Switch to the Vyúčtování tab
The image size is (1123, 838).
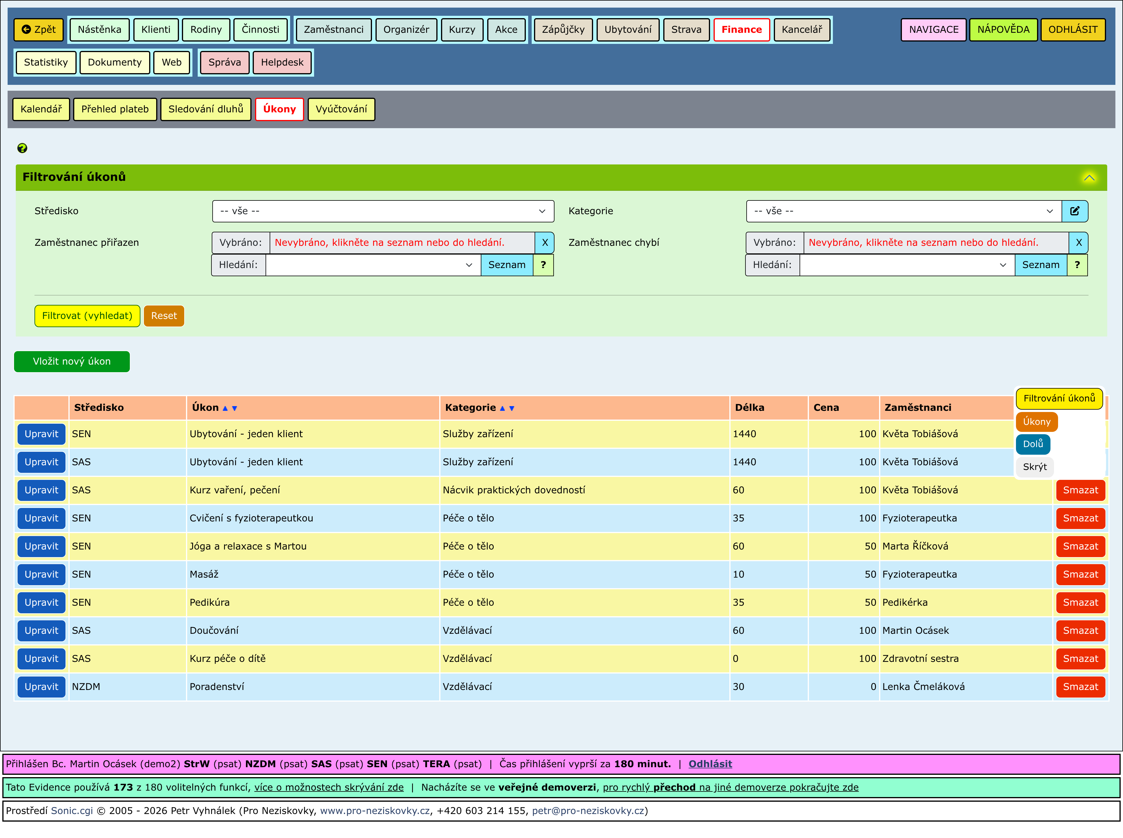(341, 109)
